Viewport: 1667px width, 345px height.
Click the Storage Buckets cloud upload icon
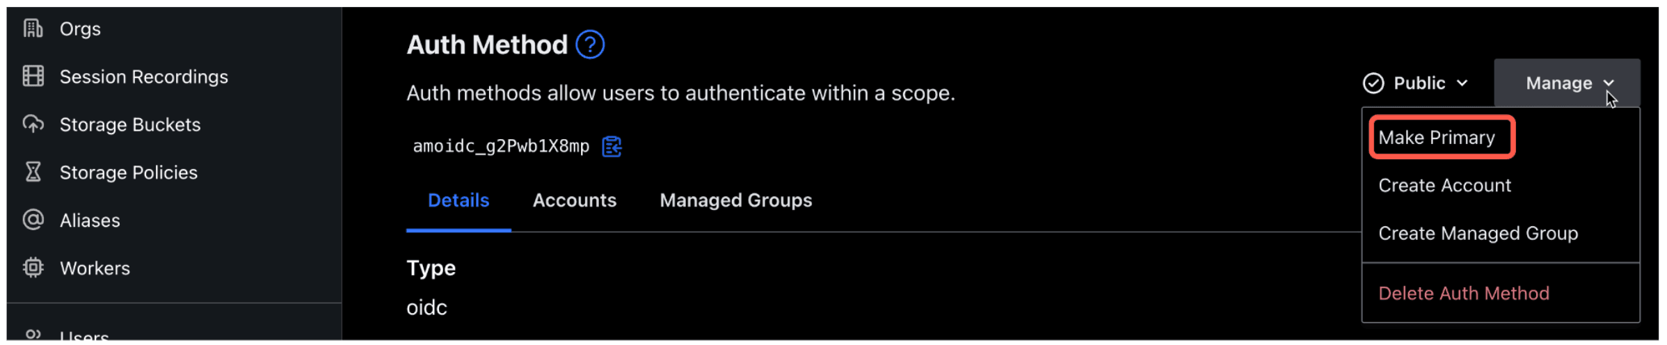coord(33,125)
